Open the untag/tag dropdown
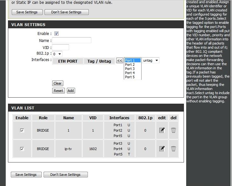The width and height of the screenshot is (232, 186). [x=151, y=60]
